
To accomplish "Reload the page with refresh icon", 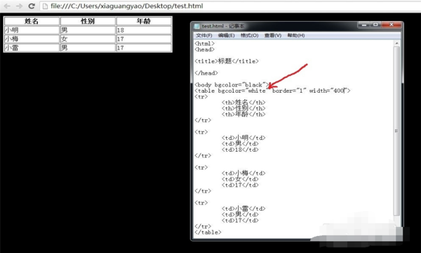I will click(32, 6).
